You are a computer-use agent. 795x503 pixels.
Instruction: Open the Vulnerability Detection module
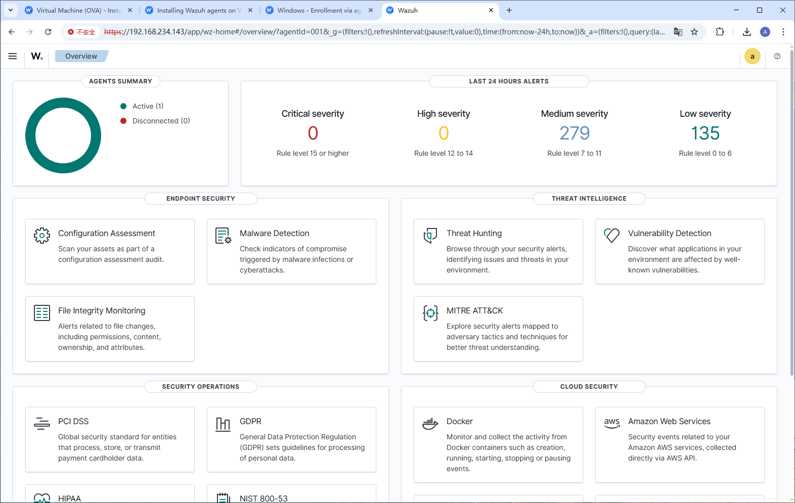(x=680, y=251)
